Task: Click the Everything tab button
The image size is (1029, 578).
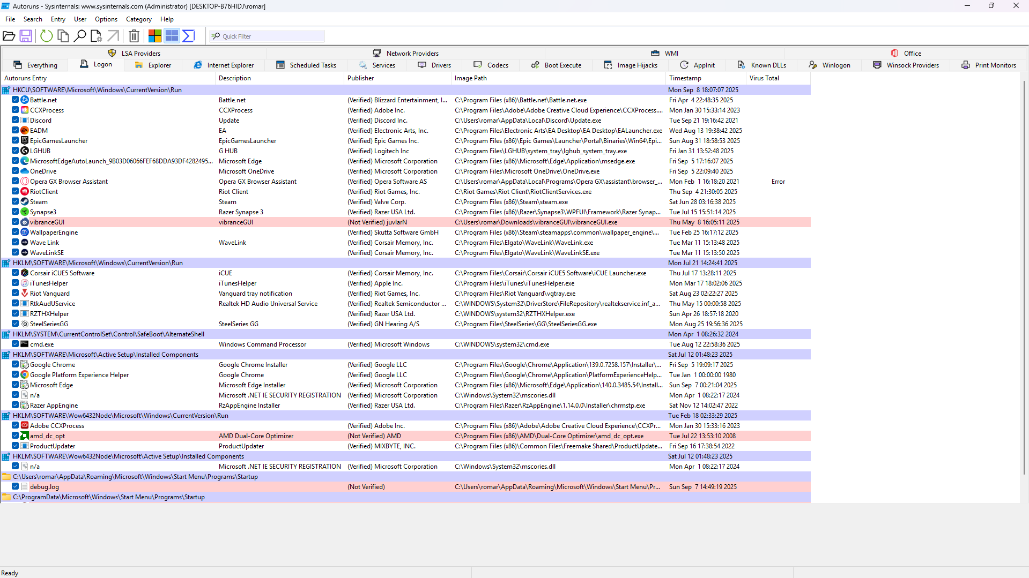Action: click(x=35, y=65)
